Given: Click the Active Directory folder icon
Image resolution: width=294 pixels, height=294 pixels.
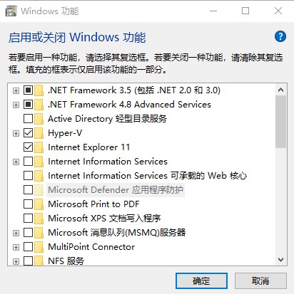Looking at the screenshot, I should tap(39, 119).
